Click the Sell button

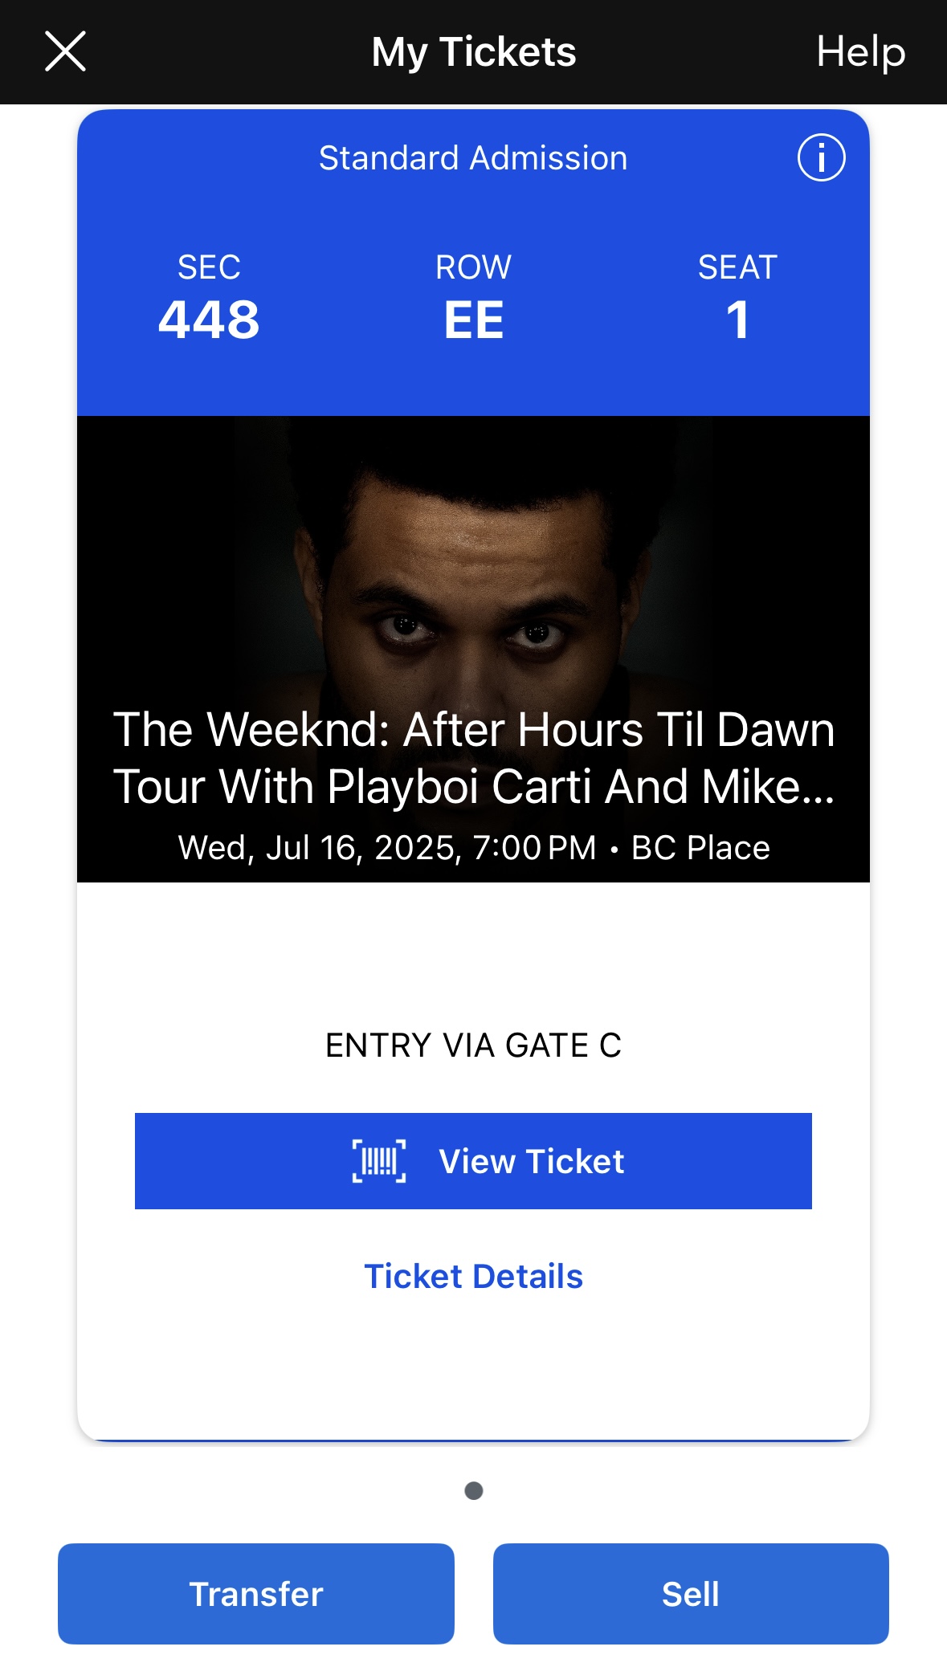click(691, 1593)
